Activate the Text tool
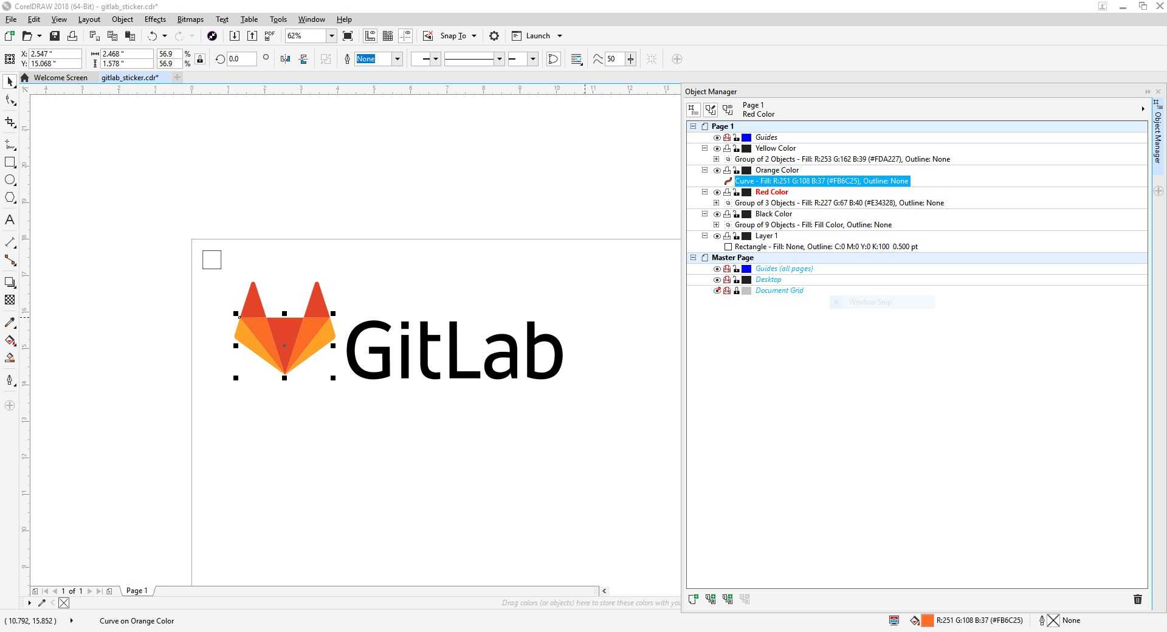This screenshot has width=1167, height=632. pyautogui.click(x=10, y=219)
